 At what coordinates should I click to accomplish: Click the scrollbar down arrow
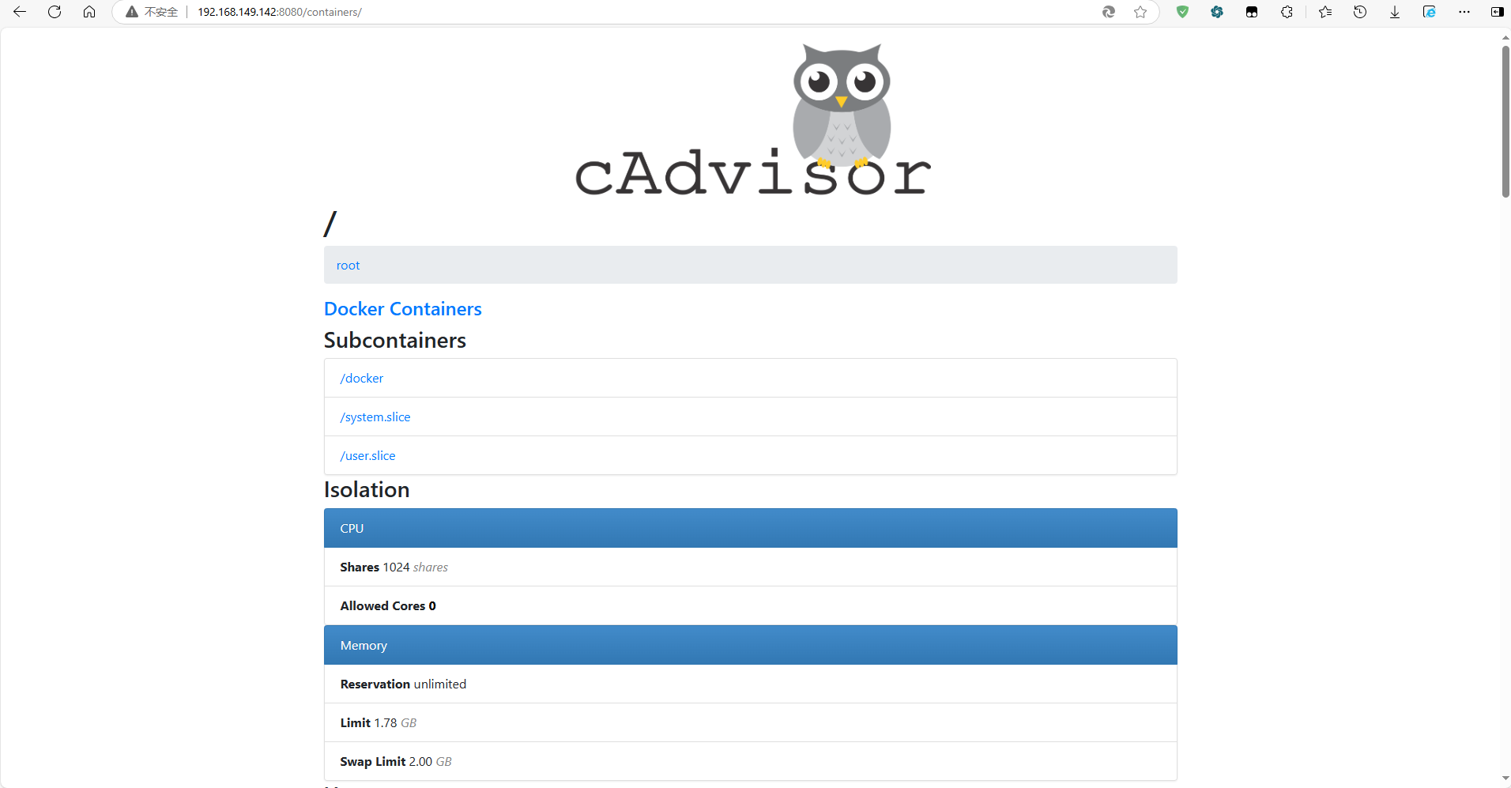coord(1505,779)
